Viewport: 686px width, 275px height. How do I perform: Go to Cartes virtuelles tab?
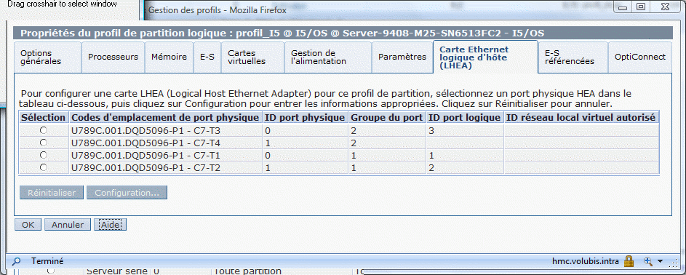point(252,57)
